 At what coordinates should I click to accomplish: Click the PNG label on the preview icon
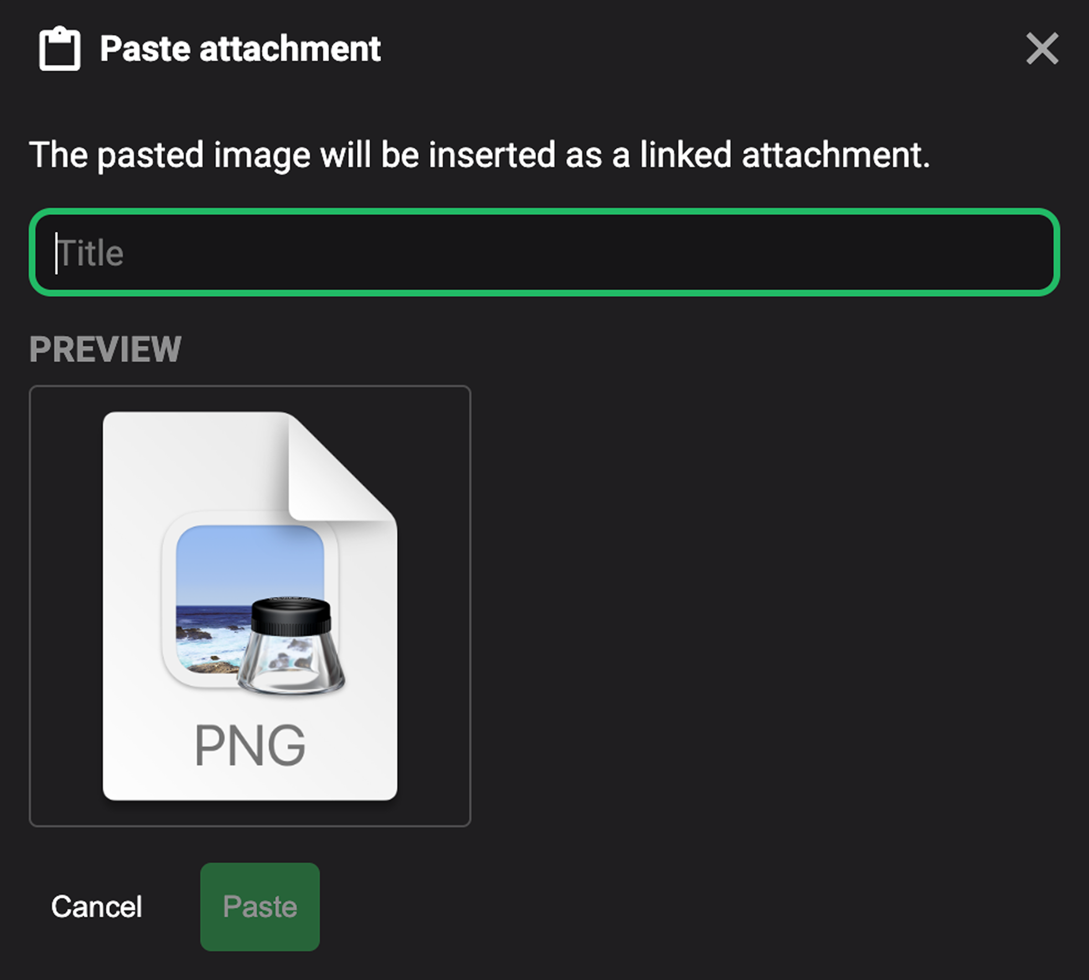pos(250,747)
